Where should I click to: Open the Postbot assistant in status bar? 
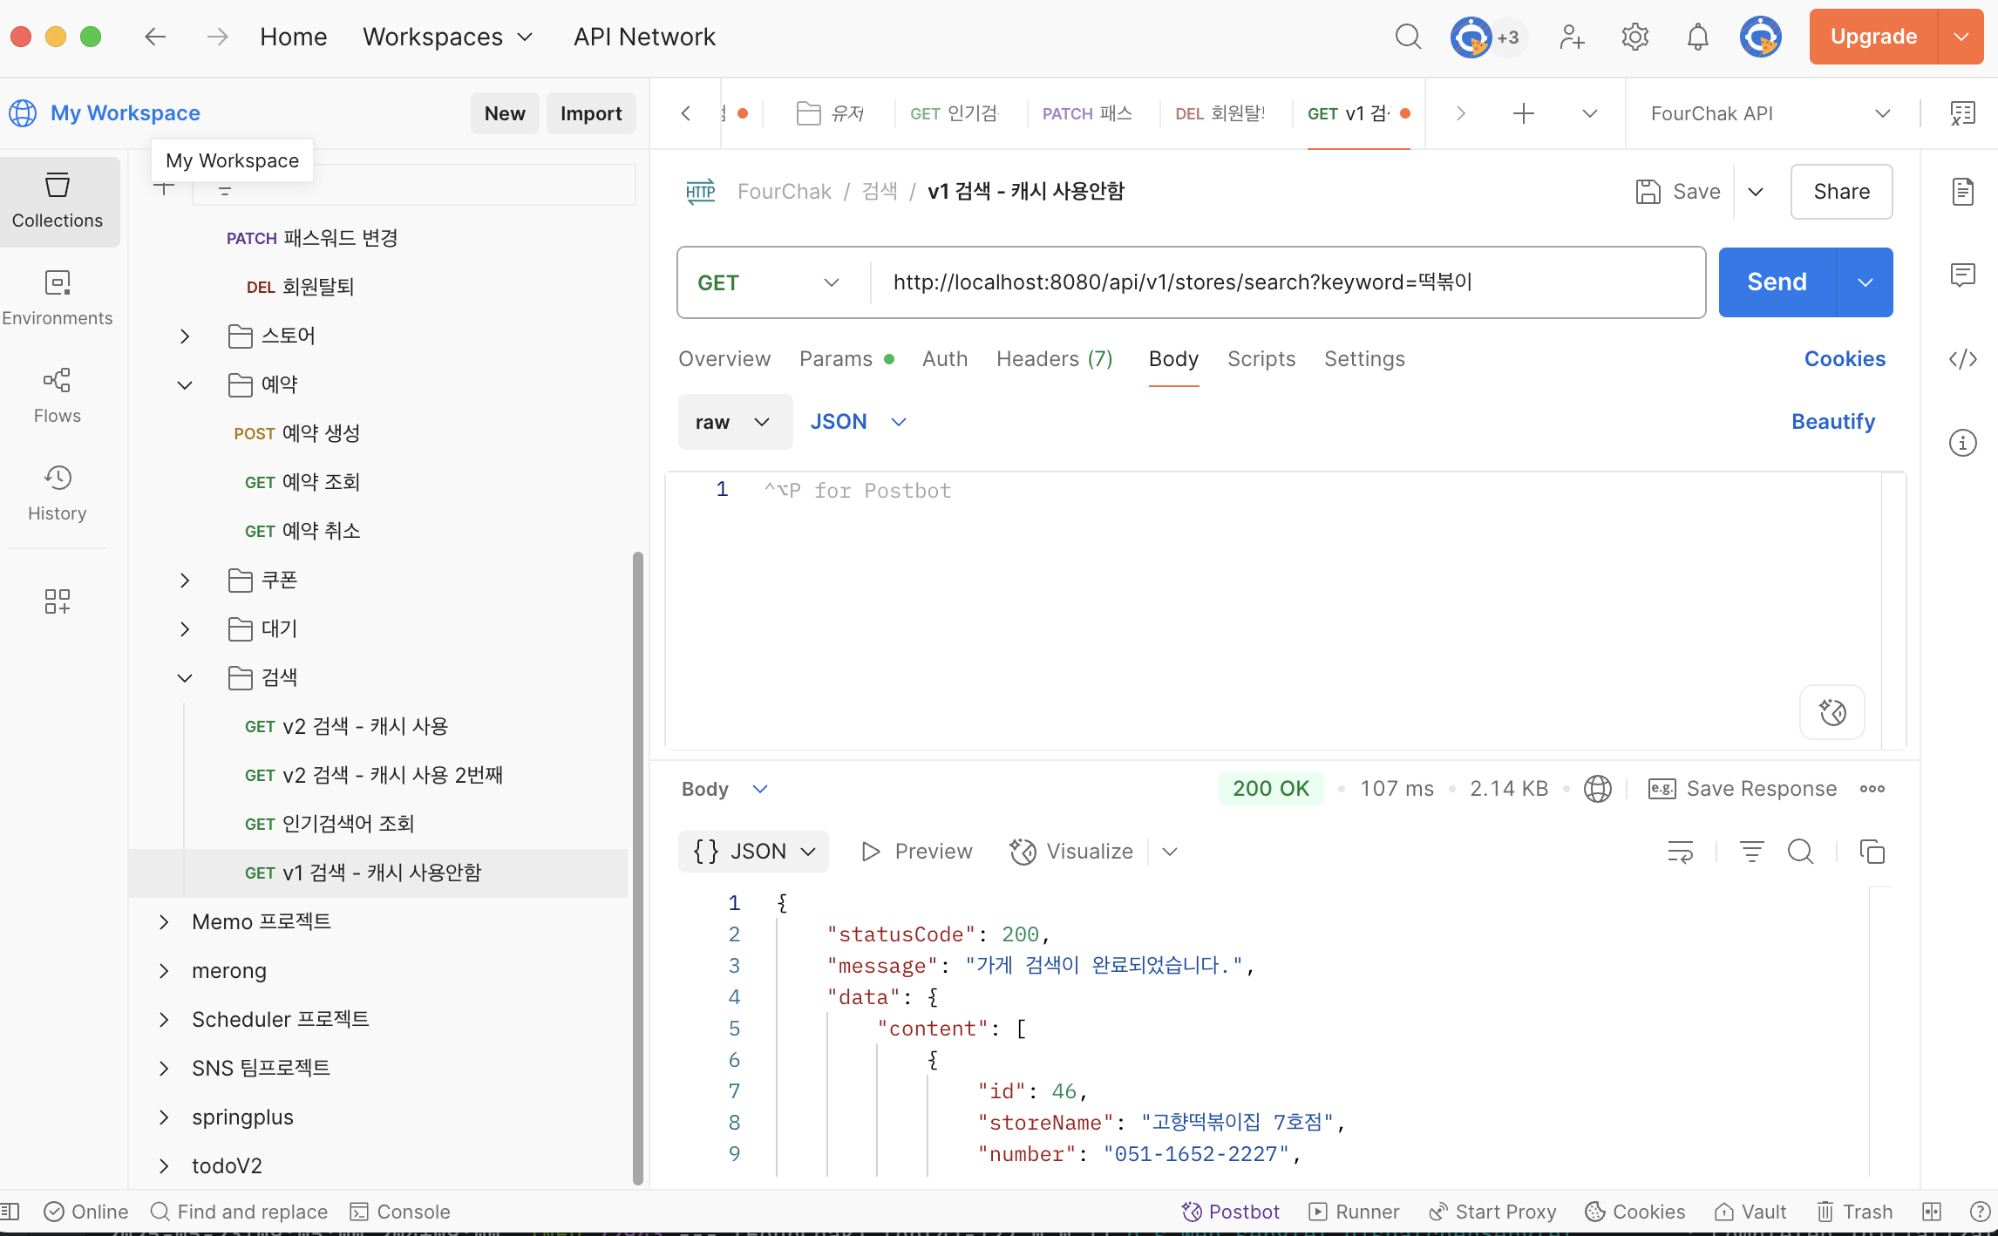1231,1212
